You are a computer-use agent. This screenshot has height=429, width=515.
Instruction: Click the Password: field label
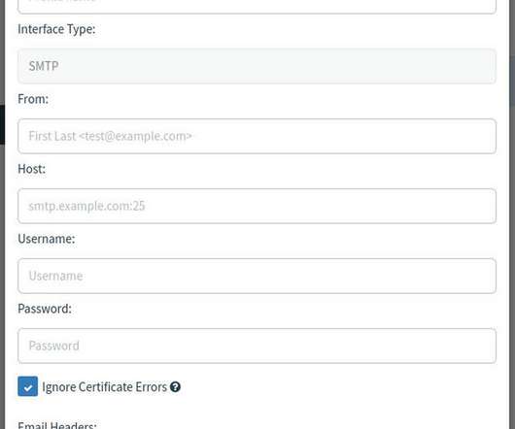[45, 309]
